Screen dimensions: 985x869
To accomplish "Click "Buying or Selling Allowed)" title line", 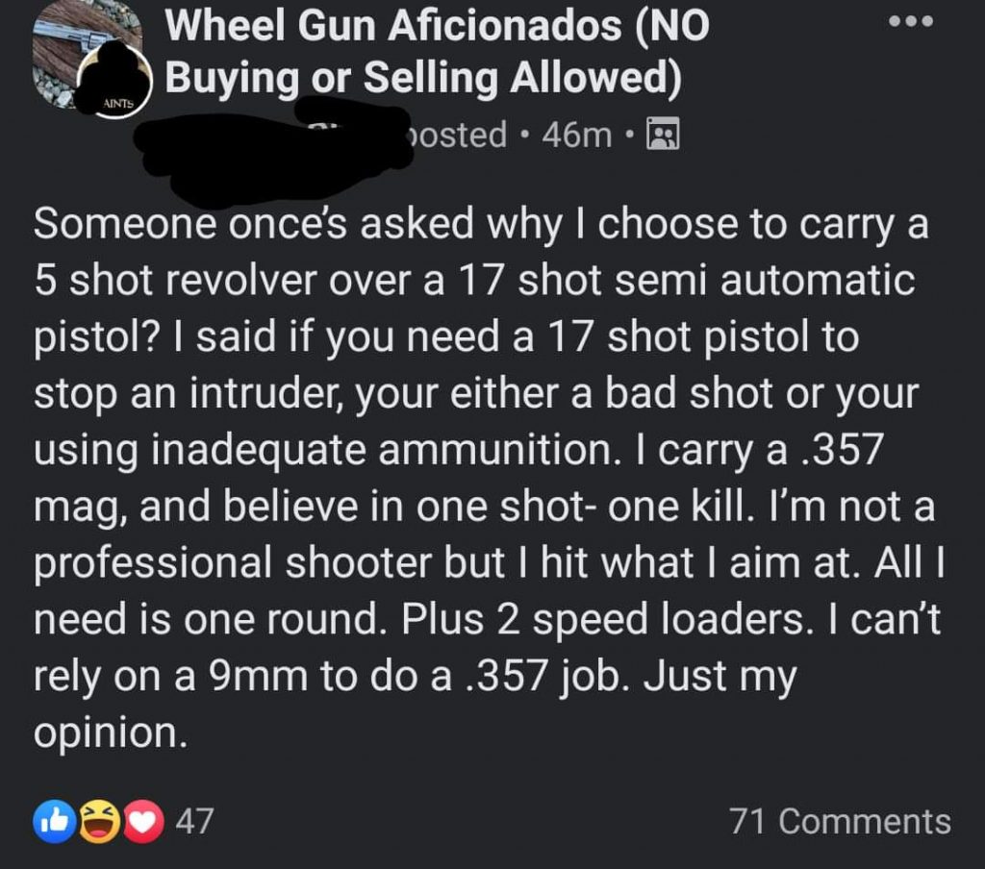I will tap(423, 79).
